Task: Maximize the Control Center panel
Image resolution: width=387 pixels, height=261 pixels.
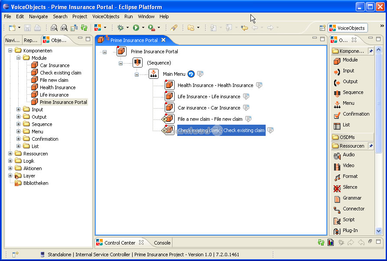Action: (x=379, y=242)
